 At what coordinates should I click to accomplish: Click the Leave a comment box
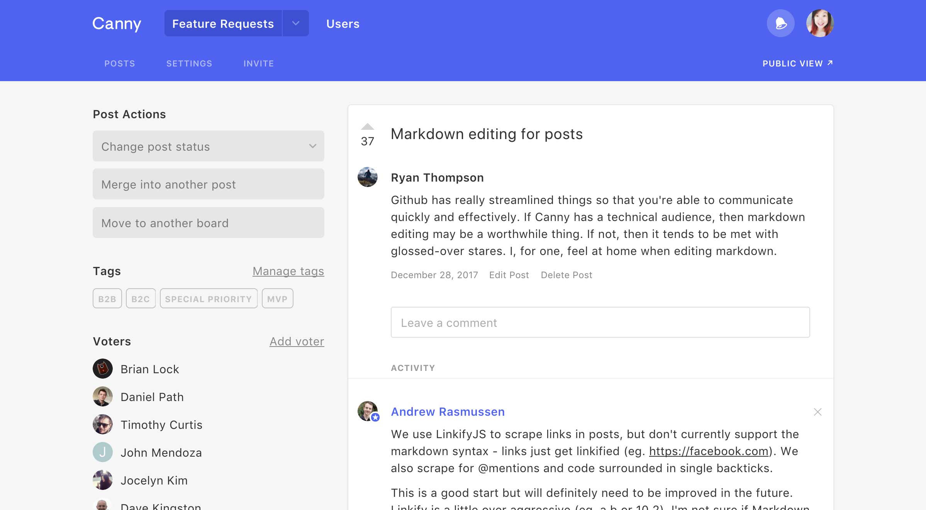pyautogui.click(x=600, y=322)
